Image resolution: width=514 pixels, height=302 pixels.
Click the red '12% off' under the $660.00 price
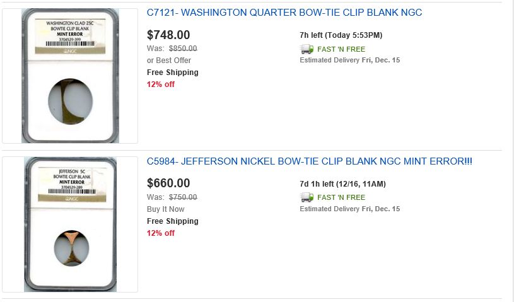(161, 233)
